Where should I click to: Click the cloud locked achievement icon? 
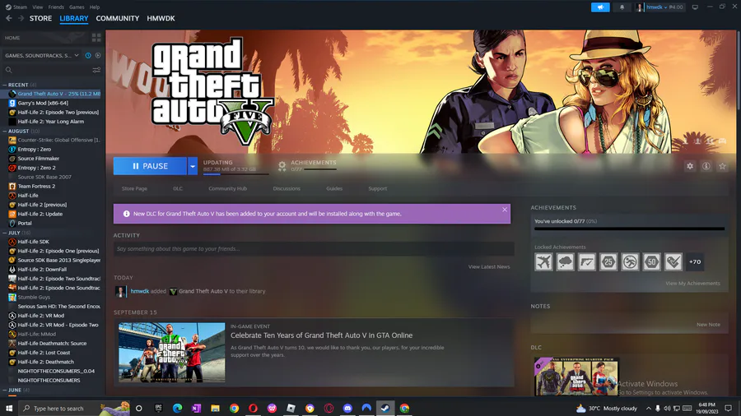tap(565, 261)
